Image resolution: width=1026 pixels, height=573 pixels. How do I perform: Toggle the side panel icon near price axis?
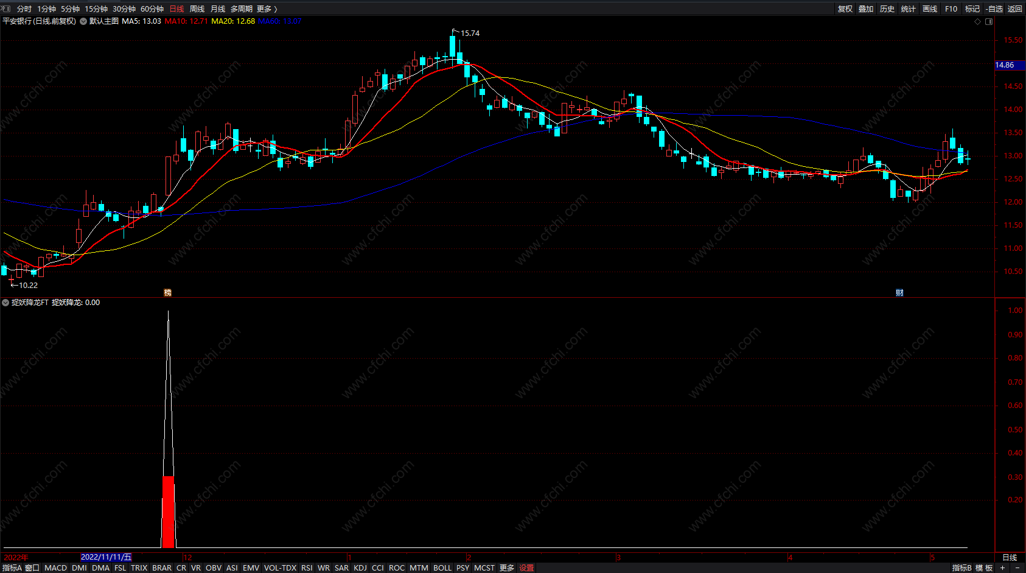pyautogui.click(x=989, y=21)
